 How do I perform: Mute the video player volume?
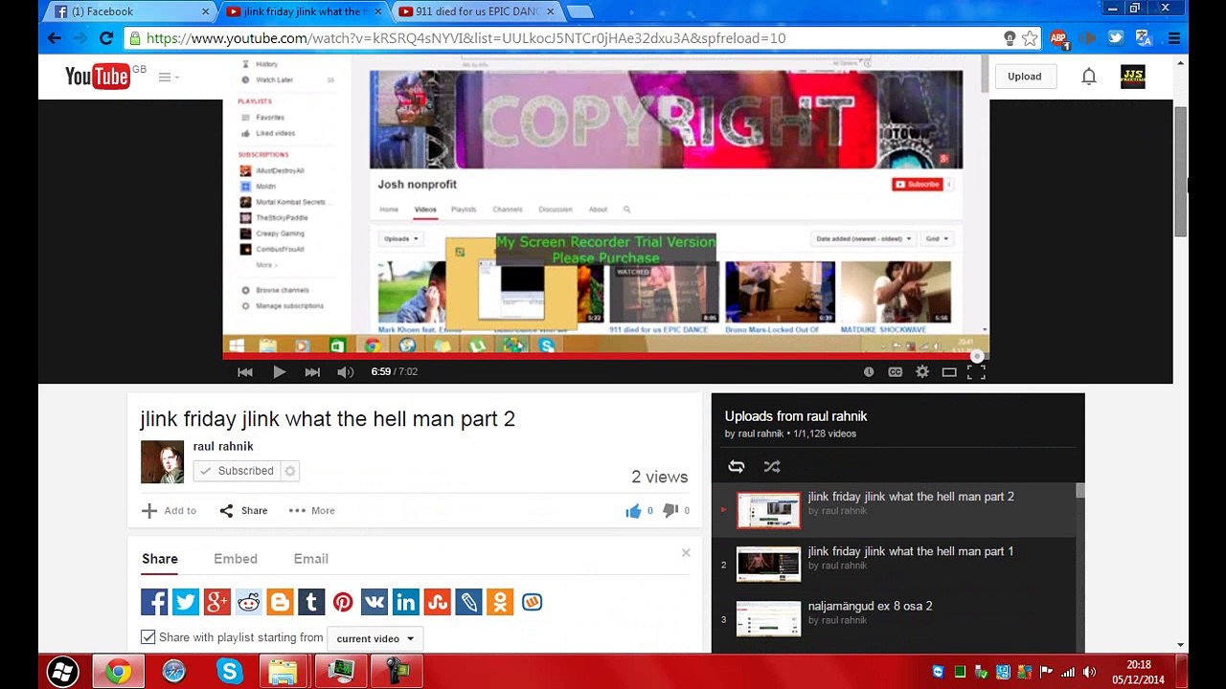click(346, 372)
